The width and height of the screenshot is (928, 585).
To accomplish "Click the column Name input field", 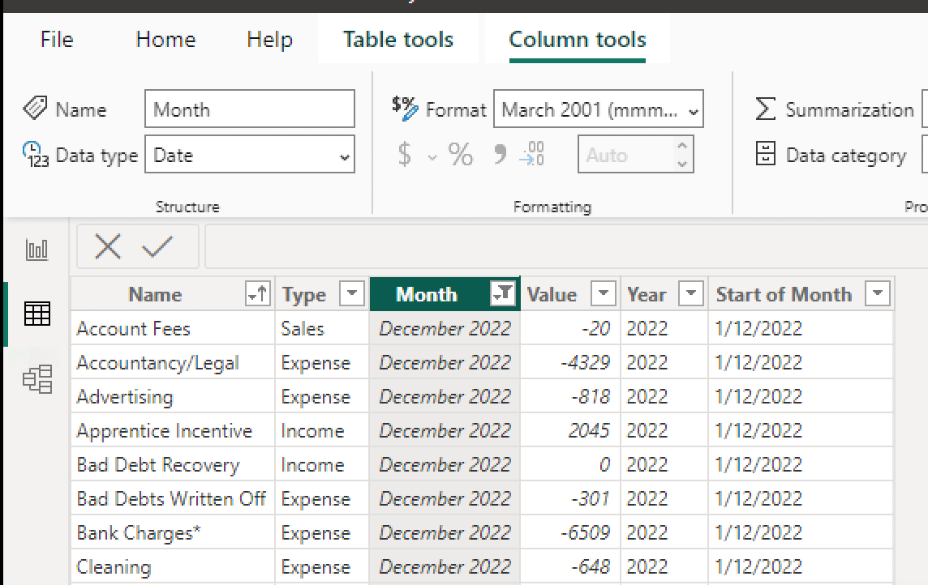I will pos(250,109).
